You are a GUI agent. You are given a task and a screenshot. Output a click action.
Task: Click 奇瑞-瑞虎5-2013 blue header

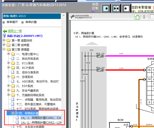tap(32, 16)
